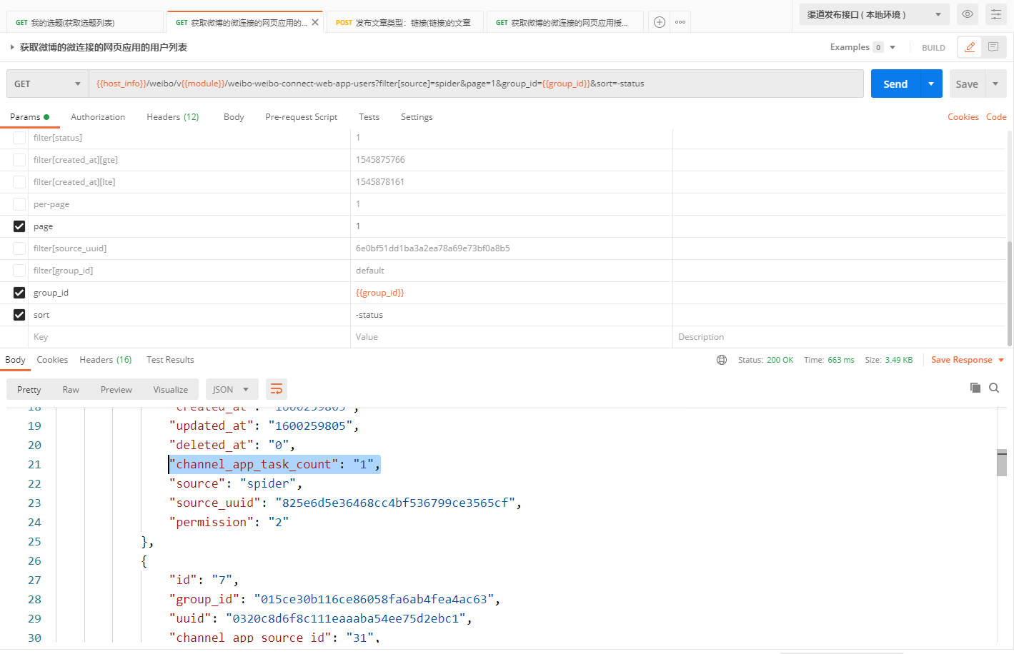Screen dimensions: 1014x654
Task: Open the comments icon beside the pencil
Action: pos(993,47)
